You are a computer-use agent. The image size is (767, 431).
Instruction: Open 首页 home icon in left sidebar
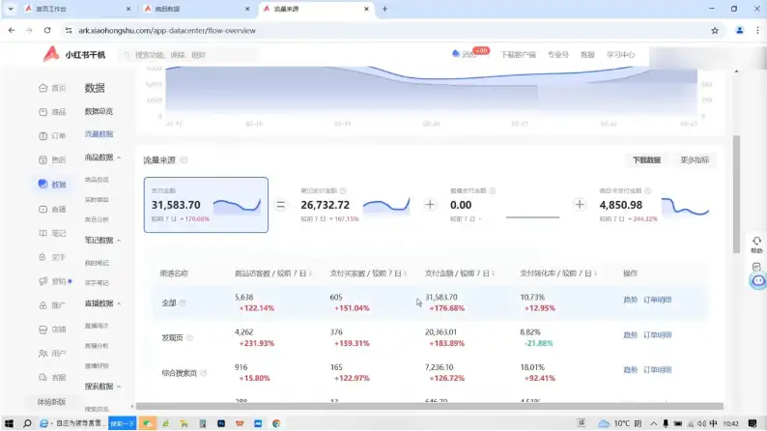point(43,88)
